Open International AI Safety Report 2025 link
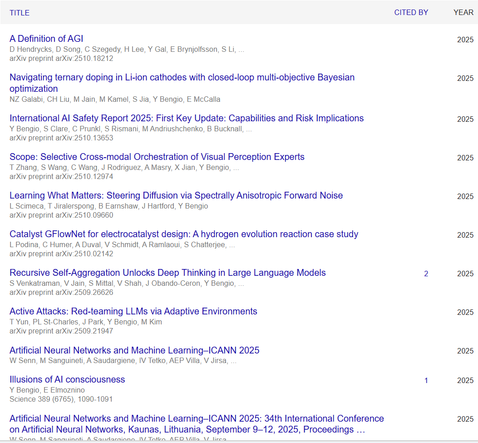 pyautogui.click(x=187, y=118)
